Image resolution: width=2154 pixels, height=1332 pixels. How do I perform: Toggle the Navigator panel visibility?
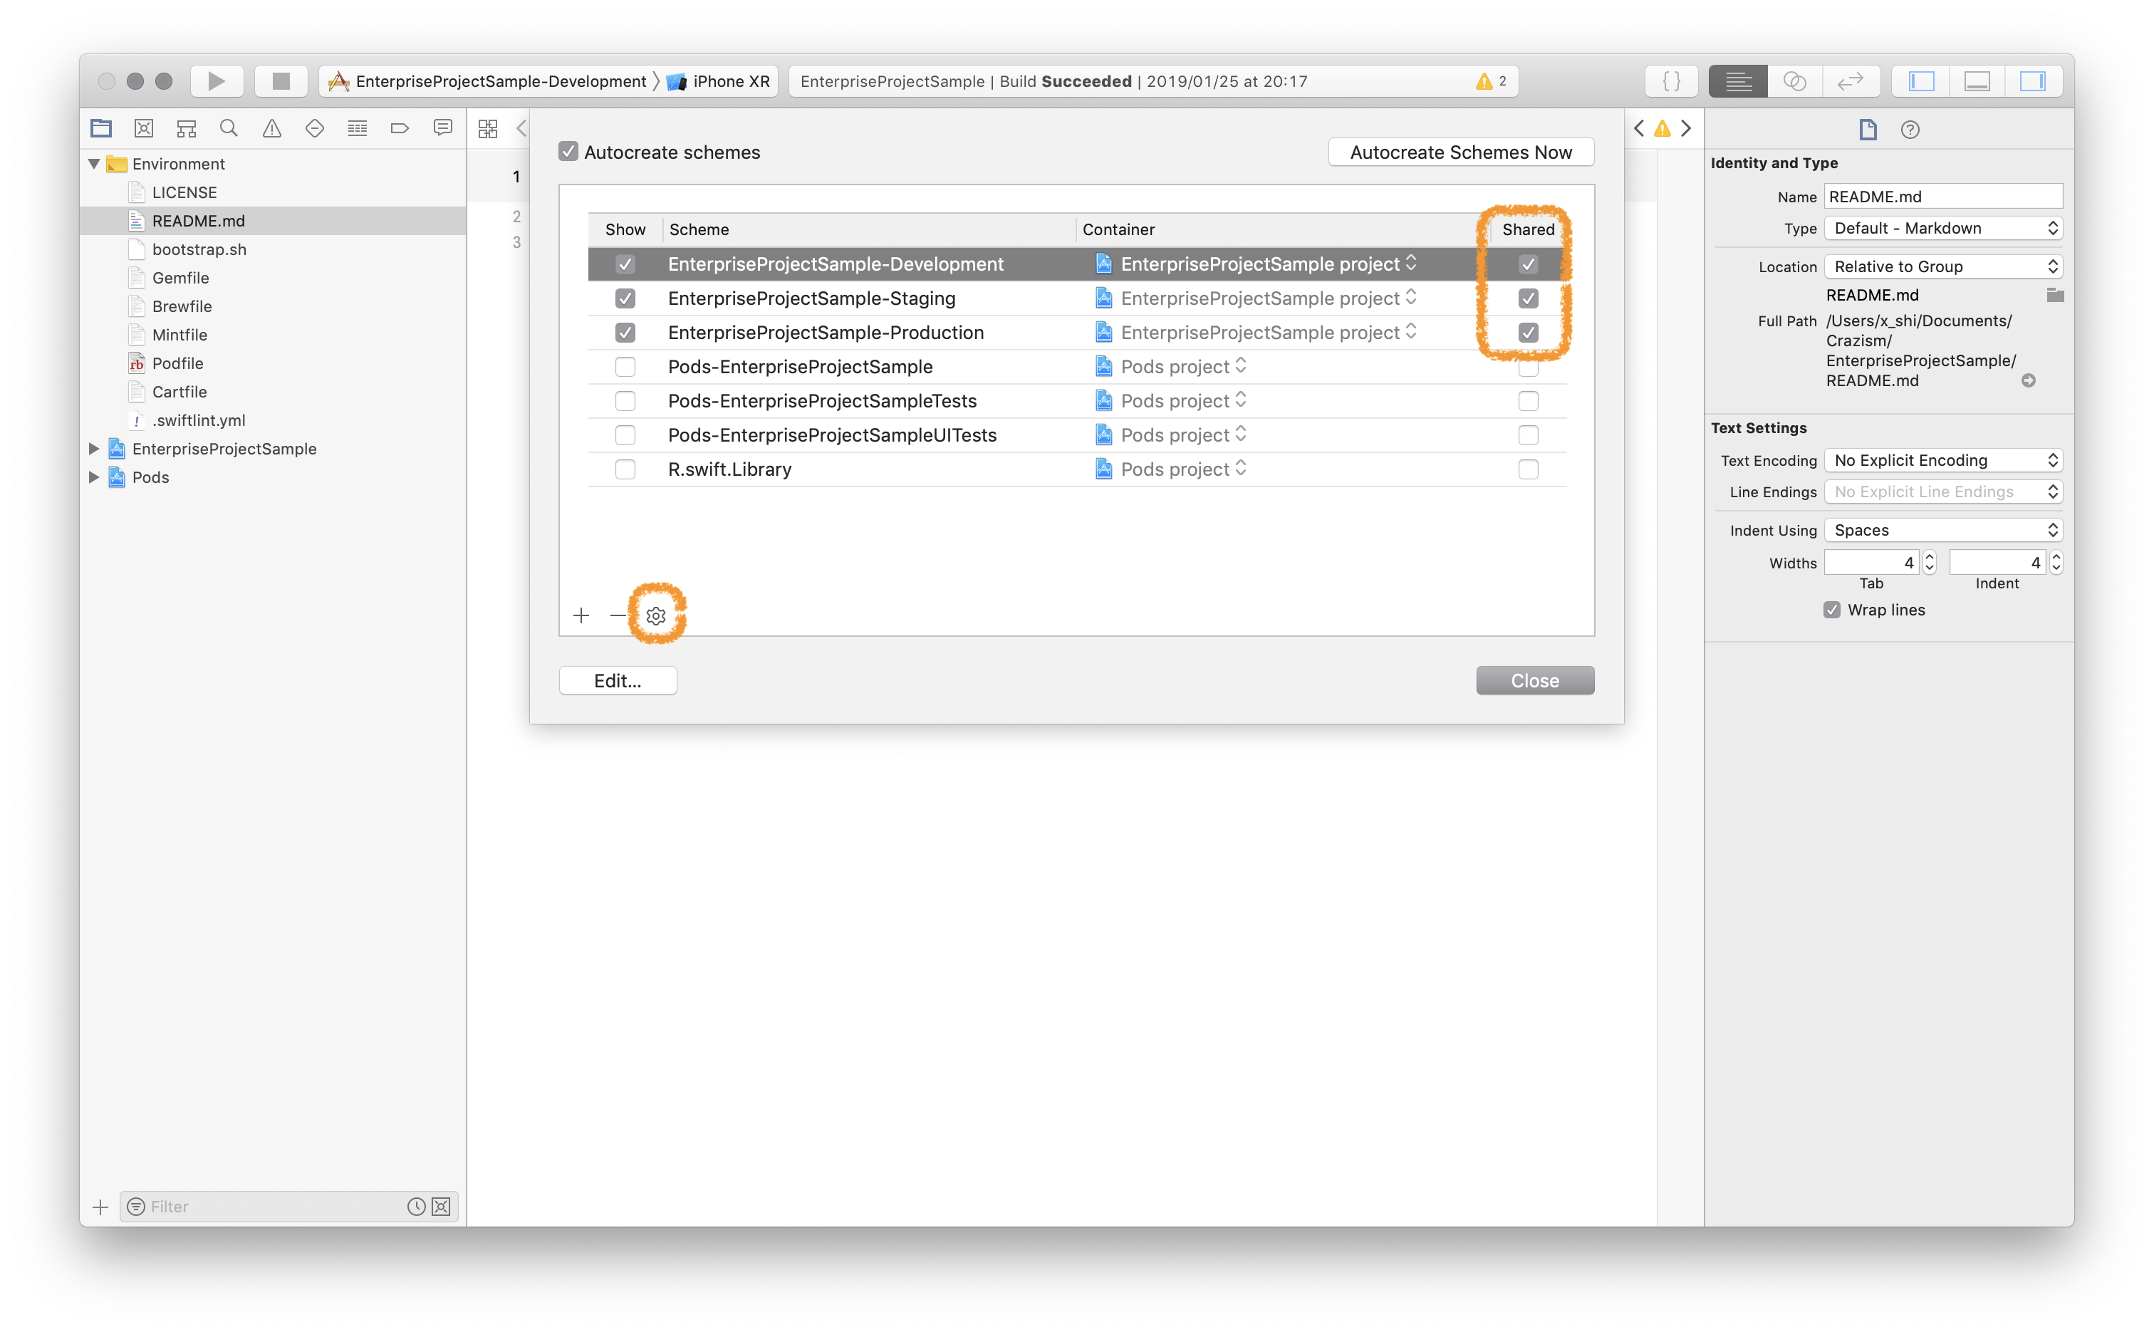point(1920,81)
